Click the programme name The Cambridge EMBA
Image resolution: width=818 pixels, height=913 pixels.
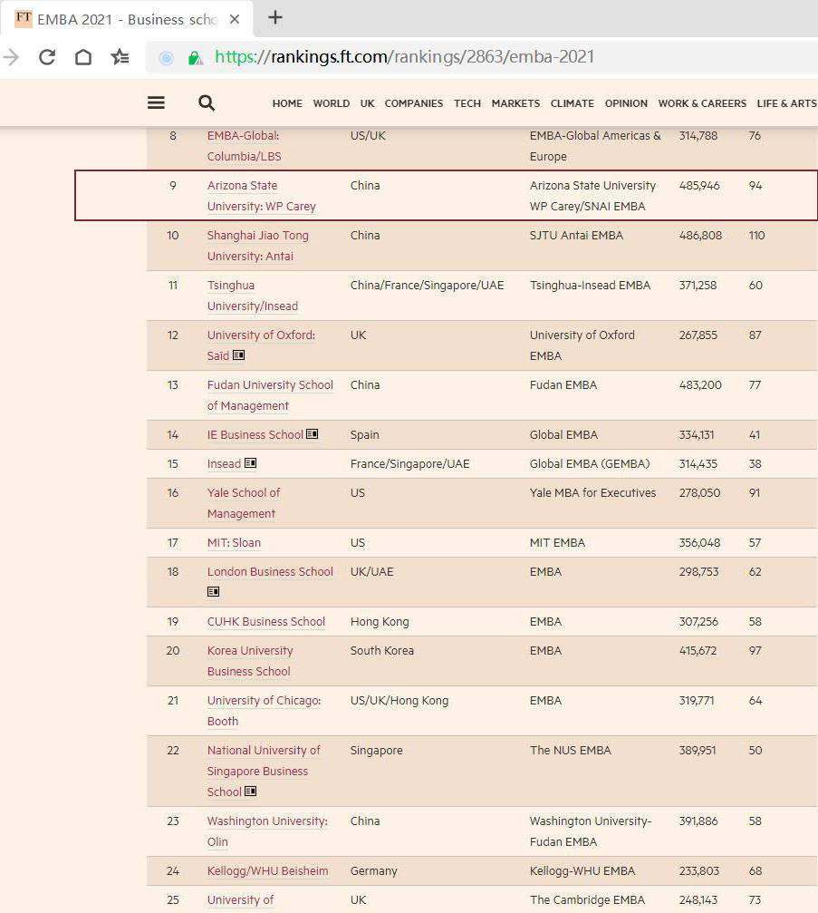tap(587, 900)
